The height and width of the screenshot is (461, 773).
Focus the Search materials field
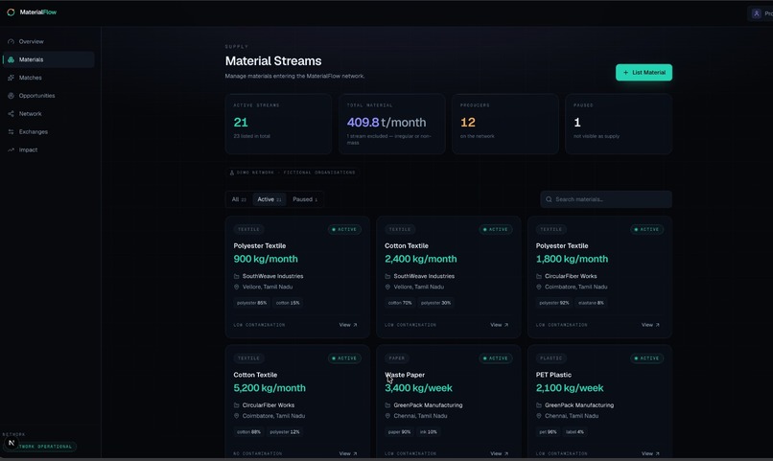[x=606, y=199]
